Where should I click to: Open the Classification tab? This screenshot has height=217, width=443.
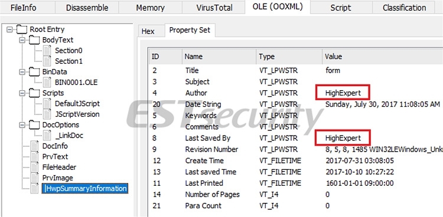click(404, 8)
